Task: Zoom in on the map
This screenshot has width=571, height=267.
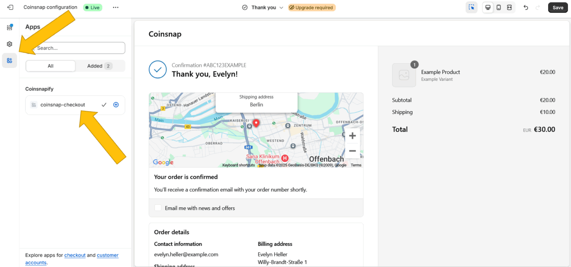Action: (x=352, y=136)
